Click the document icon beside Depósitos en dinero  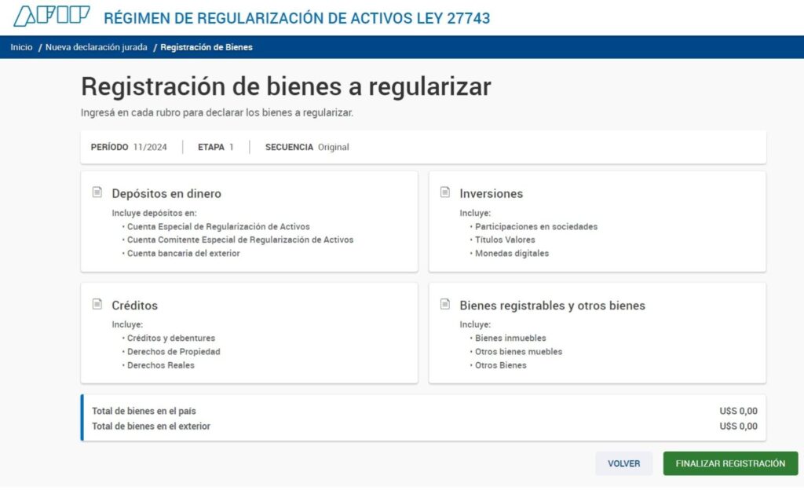click(97, 192)
